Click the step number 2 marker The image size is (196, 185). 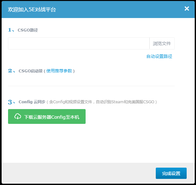coord(11,71)
